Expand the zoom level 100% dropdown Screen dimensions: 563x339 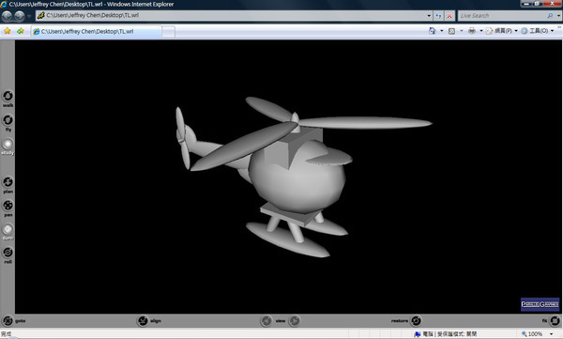[552, 334]
